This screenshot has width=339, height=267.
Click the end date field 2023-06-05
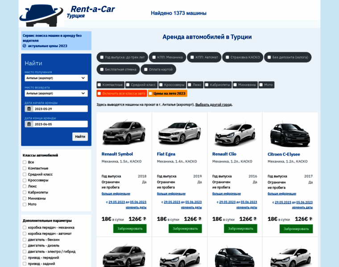(x=60, y=124)
